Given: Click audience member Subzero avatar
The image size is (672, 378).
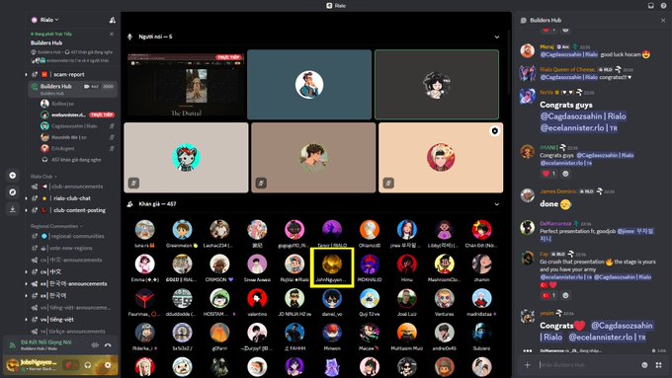Looking at the screenshot, I should pos(481,333).
